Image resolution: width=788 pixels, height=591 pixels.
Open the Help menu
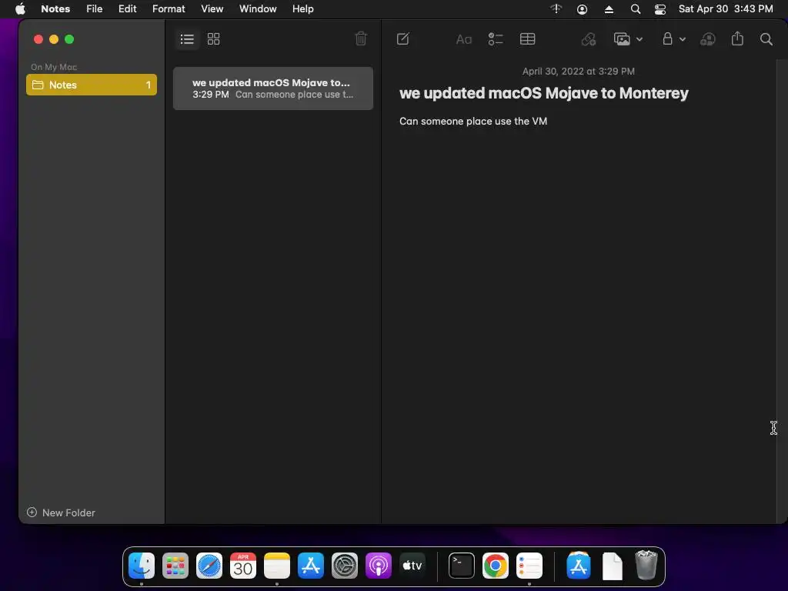tap(303, 8)
